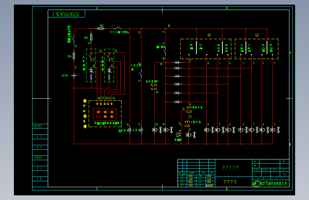Select the work lamp symbol on wire 11
Screen dimensions: 309x200
141,130
